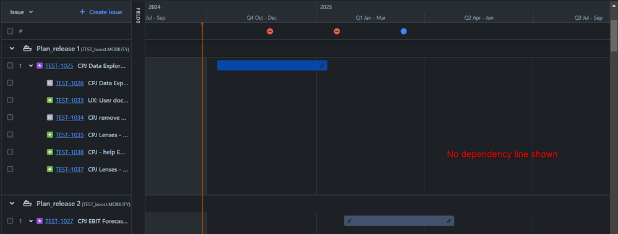Viewport: 618px width, 234px height.
Task: Click the Plan_release 2 title
Action: [x=58, y=204]
